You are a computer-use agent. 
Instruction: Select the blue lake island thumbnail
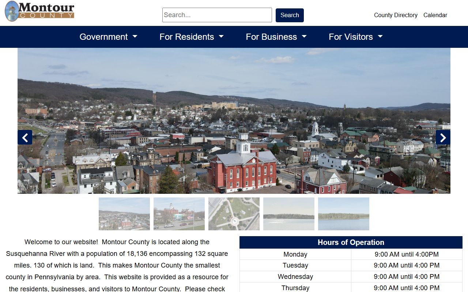(x=344, y=214)
